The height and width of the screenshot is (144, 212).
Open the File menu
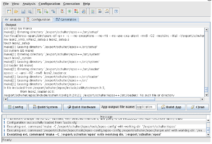6,4
